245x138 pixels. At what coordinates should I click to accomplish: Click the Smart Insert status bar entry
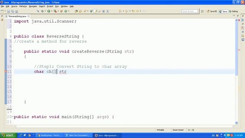[178, 130]
